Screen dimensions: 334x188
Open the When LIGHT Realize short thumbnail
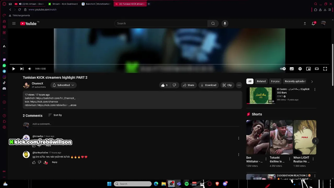pos(305,137)
